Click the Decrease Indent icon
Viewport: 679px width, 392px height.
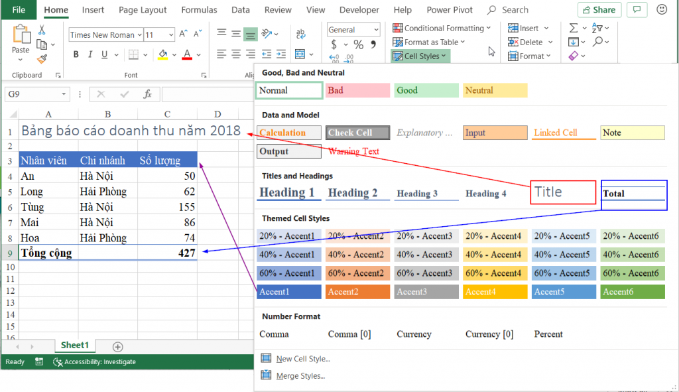(x=267, y=54)
